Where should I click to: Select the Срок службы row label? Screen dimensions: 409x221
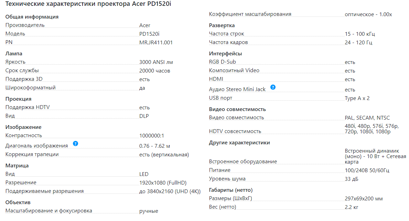[x=22, y=71]
